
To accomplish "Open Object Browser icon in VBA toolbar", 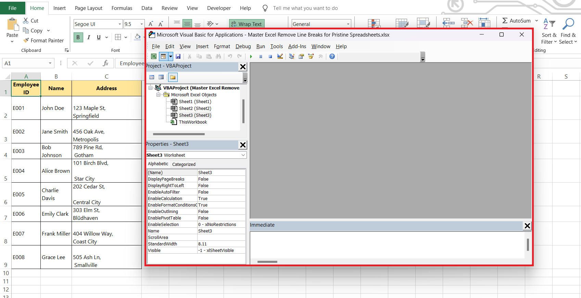I will [311, 56].
